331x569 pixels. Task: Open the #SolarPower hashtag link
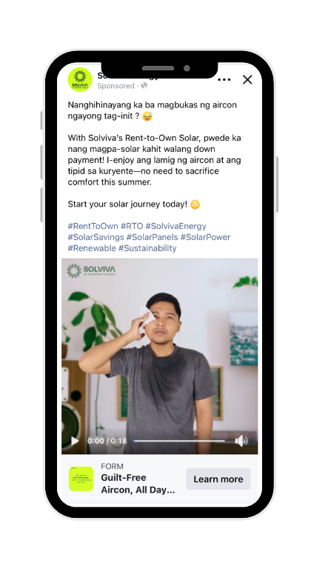[206, 237]
